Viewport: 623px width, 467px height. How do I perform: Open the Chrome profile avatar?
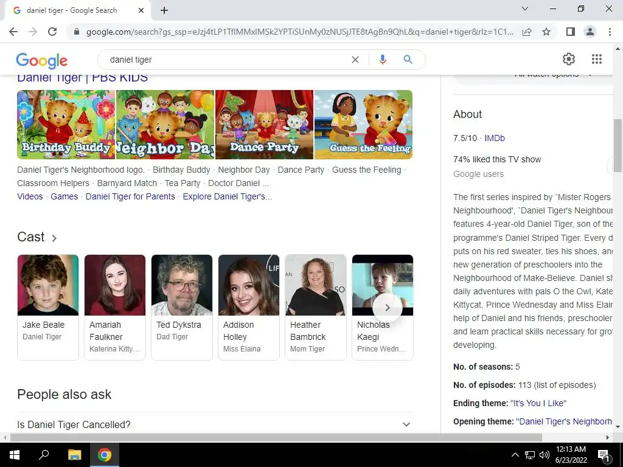click(590, 32)
